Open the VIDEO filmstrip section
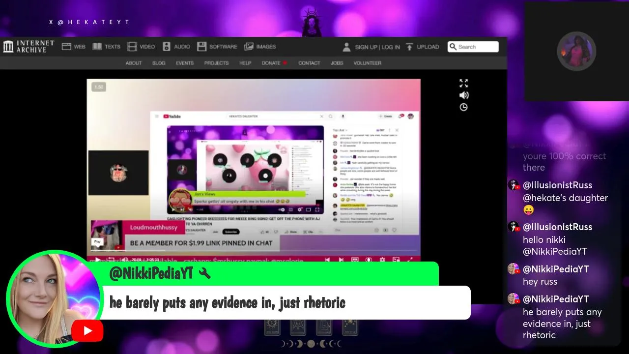 (x=141, y=47)
